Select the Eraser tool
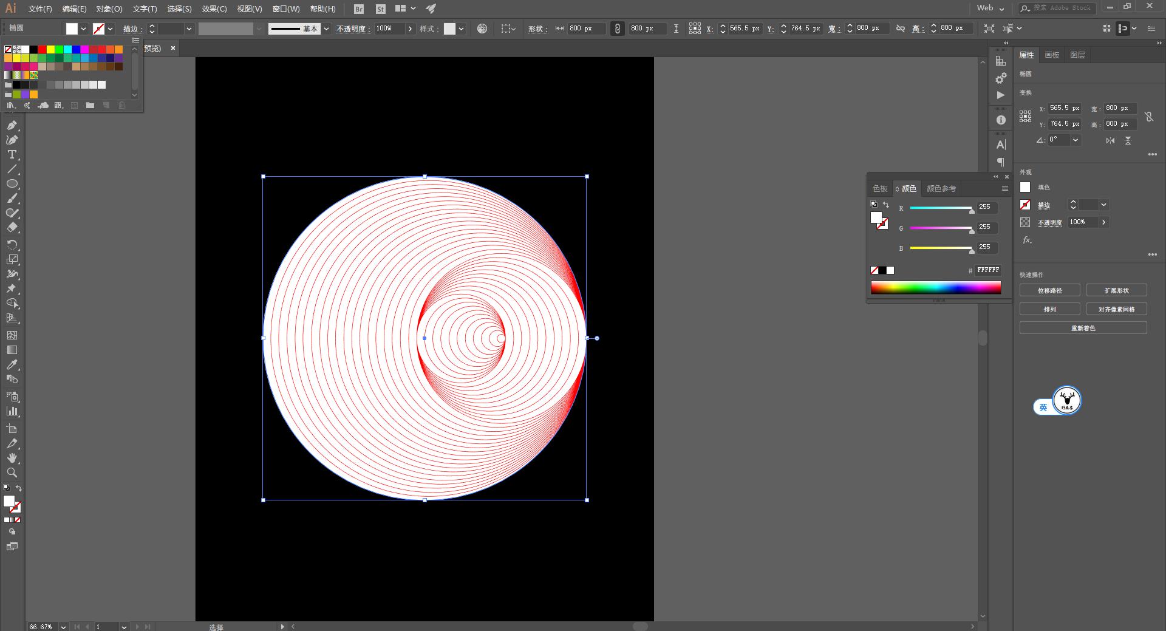This screenshot has height=631, width=1166. 12,228
